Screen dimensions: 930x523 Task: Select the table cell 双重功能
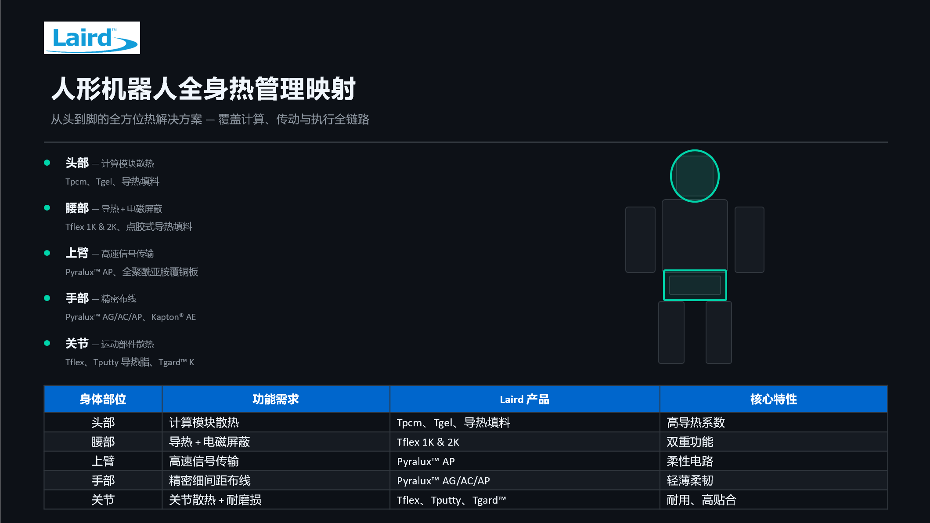click(x=774, y=442)
